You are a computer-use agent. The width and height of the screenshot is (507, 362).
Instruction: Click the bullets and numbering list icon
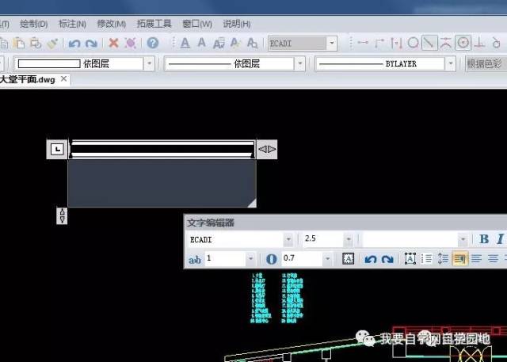(426, 258)
